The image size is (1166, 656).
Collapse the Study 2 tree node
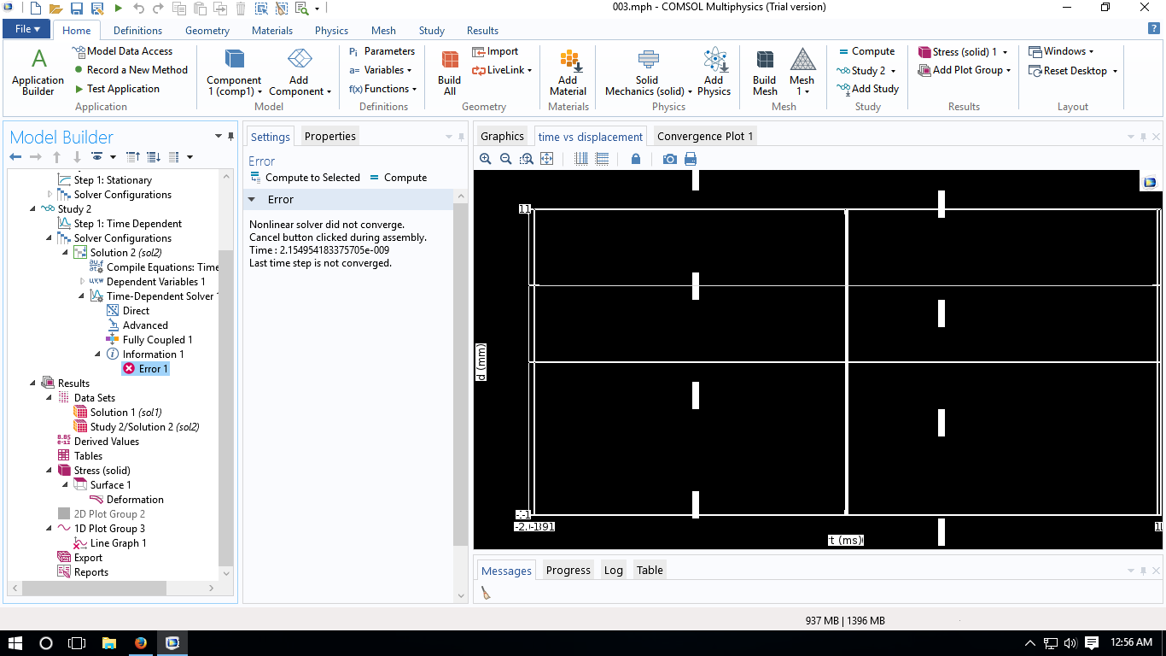pyautogui.click(x=33, y=209)
